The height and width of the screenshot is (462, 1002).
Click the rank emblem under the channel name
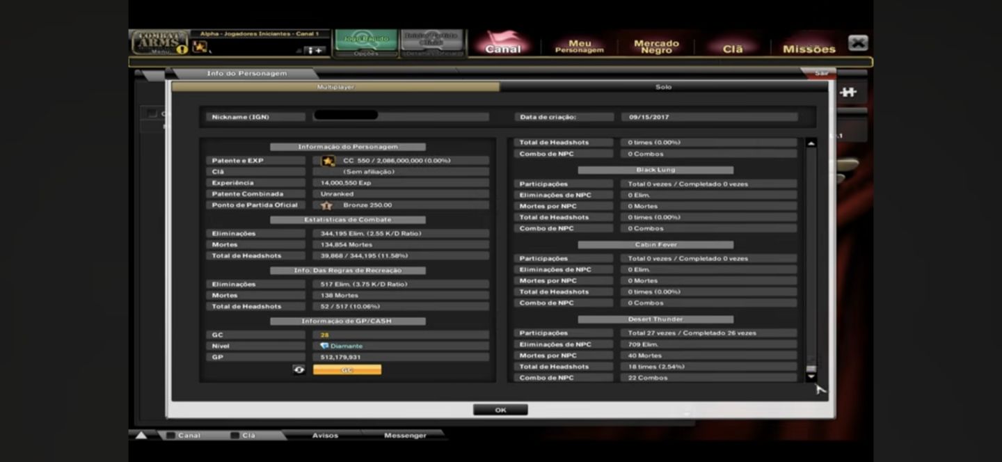click(200, 47)
